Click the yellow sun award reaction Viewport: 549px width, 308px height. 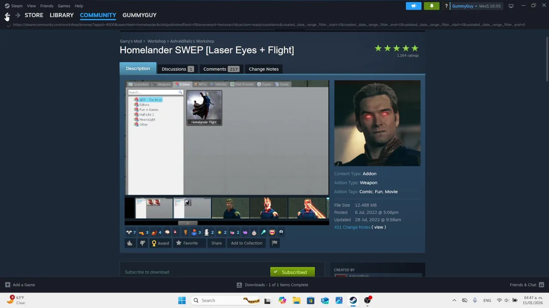pos(221,232)
